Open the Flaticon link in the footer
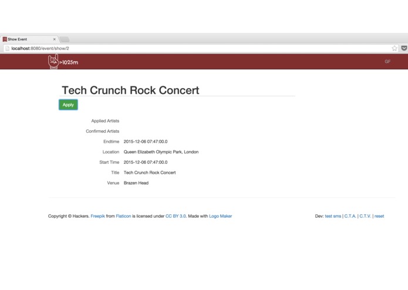This screenshot has height=290, width=408. (x=123, y=216)
